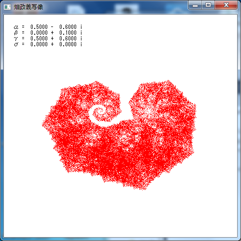241x241 pixels.
Task: Click the application icon in title bar
Action: pyautogui.click(x=7, y=7)
